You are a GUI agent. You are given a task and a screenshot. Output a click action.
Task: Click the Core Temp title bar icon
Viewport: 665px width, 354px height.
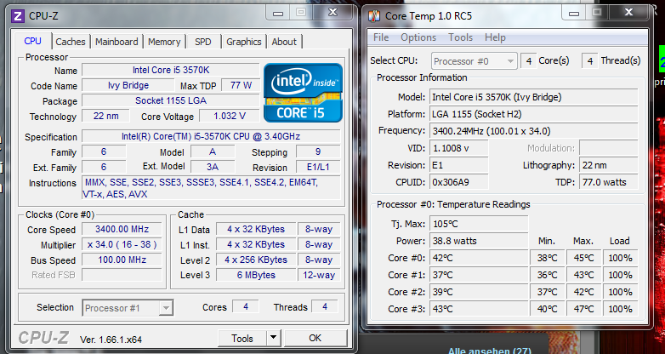pos(374,16)
